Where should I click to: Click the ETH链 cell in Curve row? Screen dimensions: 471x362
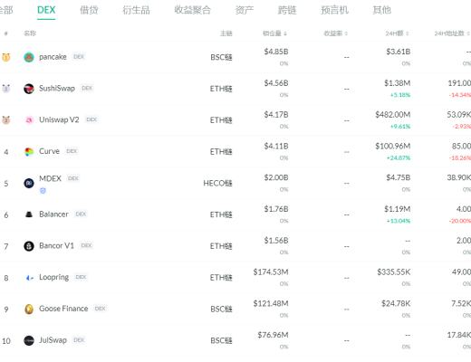pos(221,151)
